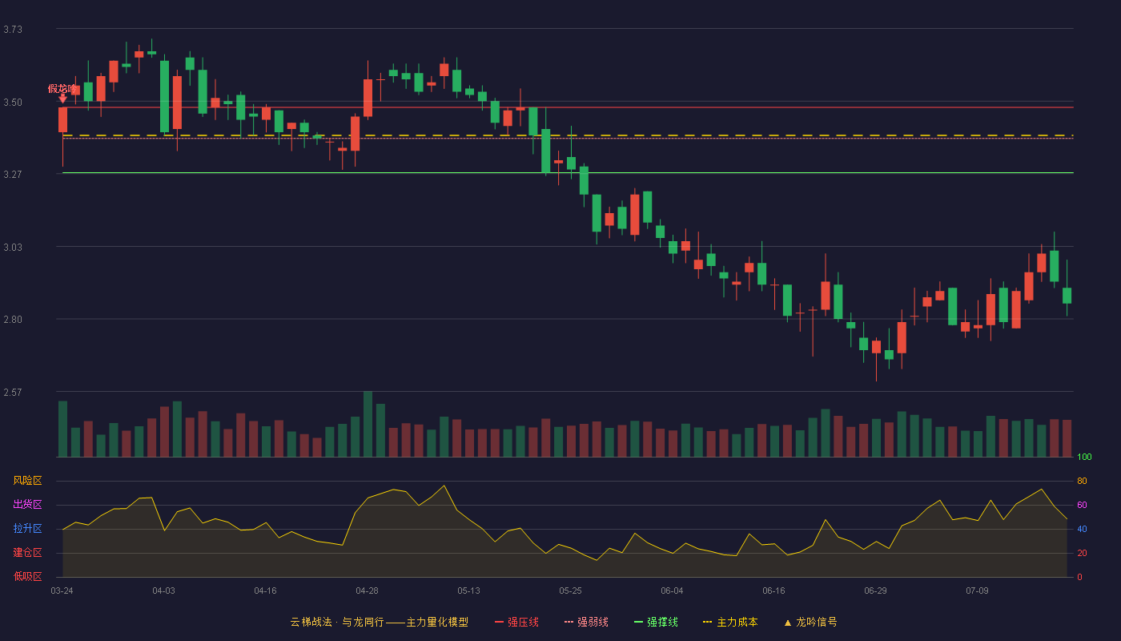Click the green 100 indicator scale label
This screenshot has width=1121, height=641.
[x=1084, y=458]
